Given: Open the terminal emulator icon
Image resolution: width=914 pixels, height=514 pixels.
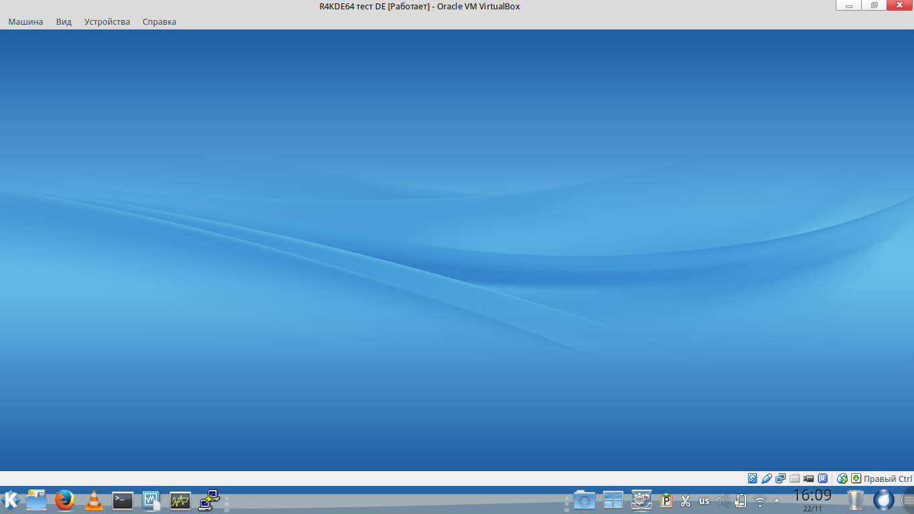Looking at the screenshot, I should pyautogui.click(x=122, y=500).
